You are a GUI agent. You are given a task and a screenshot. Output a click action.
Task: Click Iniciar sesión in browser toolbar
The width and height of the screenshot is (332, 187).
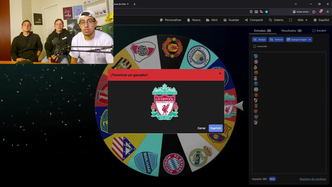coord(301,12)
